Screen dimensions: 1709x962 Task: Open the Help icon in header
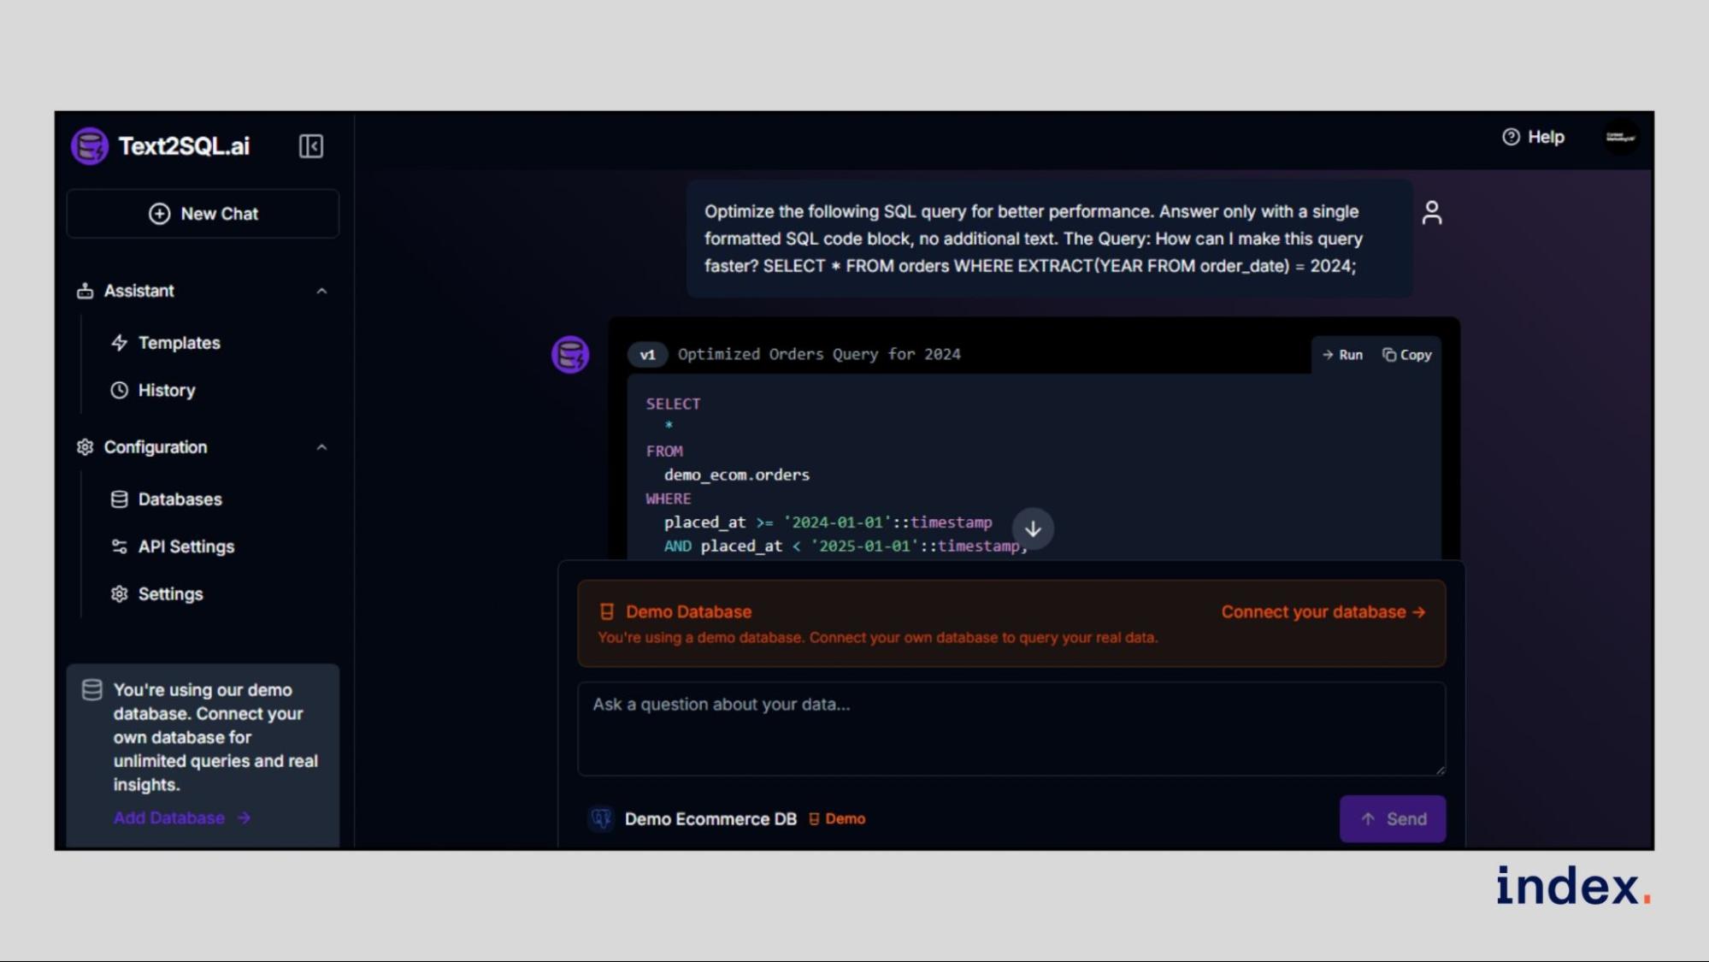click(x=1511, y=137)
